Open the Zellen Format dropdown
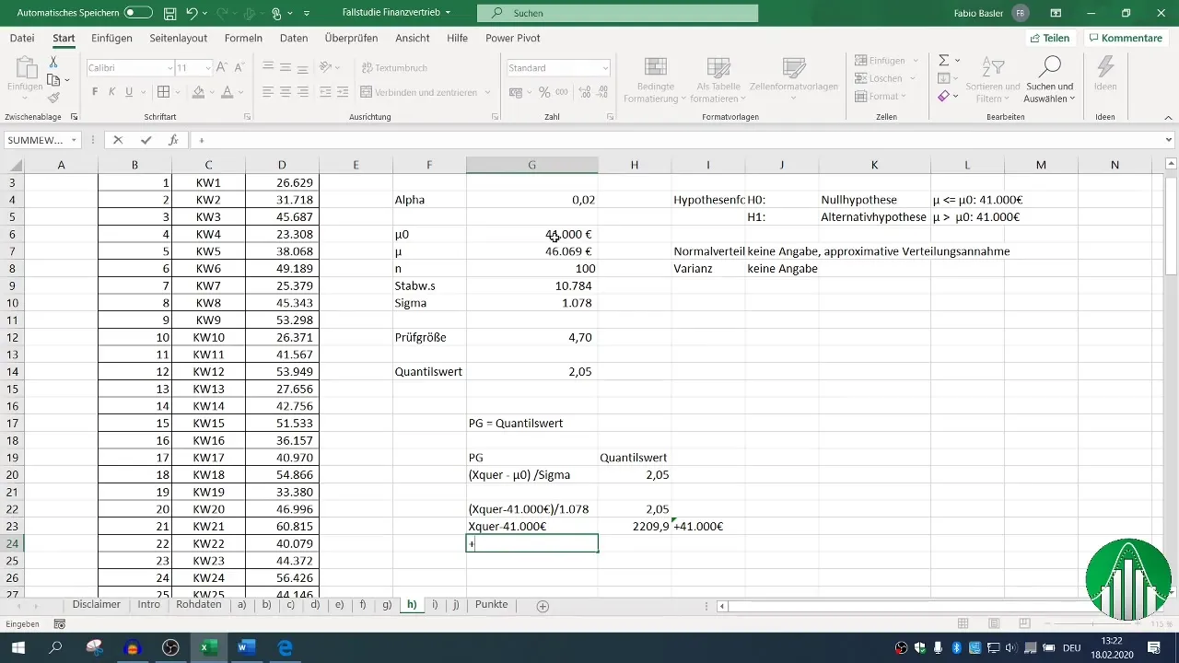This screenshot has width=1179, height=663. point(882,96)
